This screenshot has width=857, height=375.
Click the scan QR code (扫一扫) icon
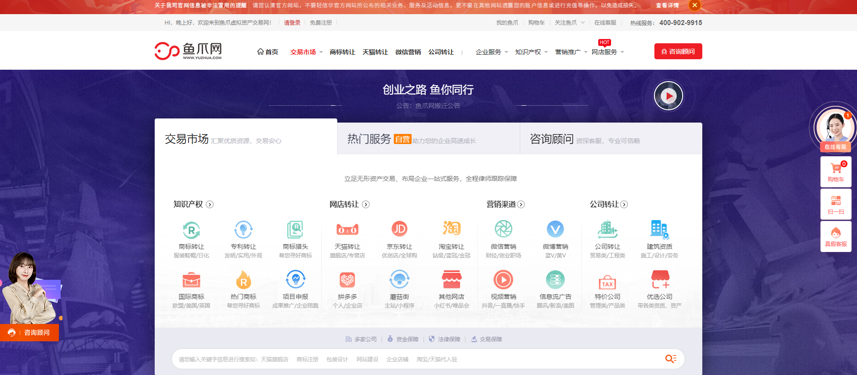(836, 201)
